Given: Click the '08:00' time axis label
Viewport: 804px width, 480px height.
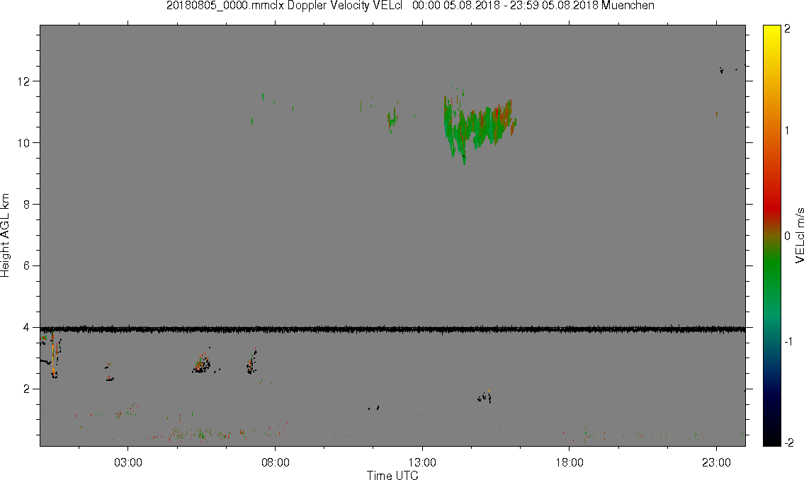Looking at the screenshot, I should point(276,462).
